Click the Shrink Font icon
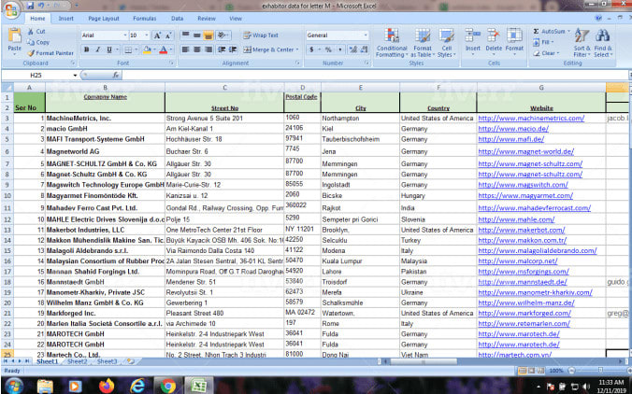 coord(168,35)
